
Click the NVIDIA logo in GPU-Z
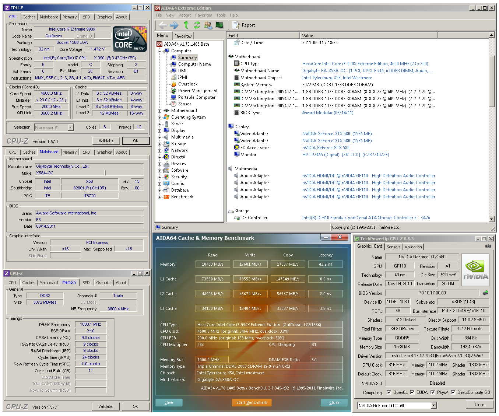coord(475,270)
